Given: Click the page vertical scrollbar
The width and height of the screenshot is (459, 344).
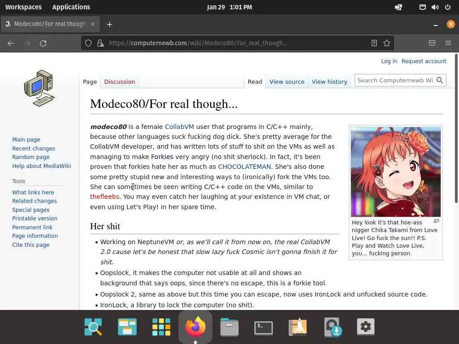Looking at the screenshot, I should coord(456,128).
